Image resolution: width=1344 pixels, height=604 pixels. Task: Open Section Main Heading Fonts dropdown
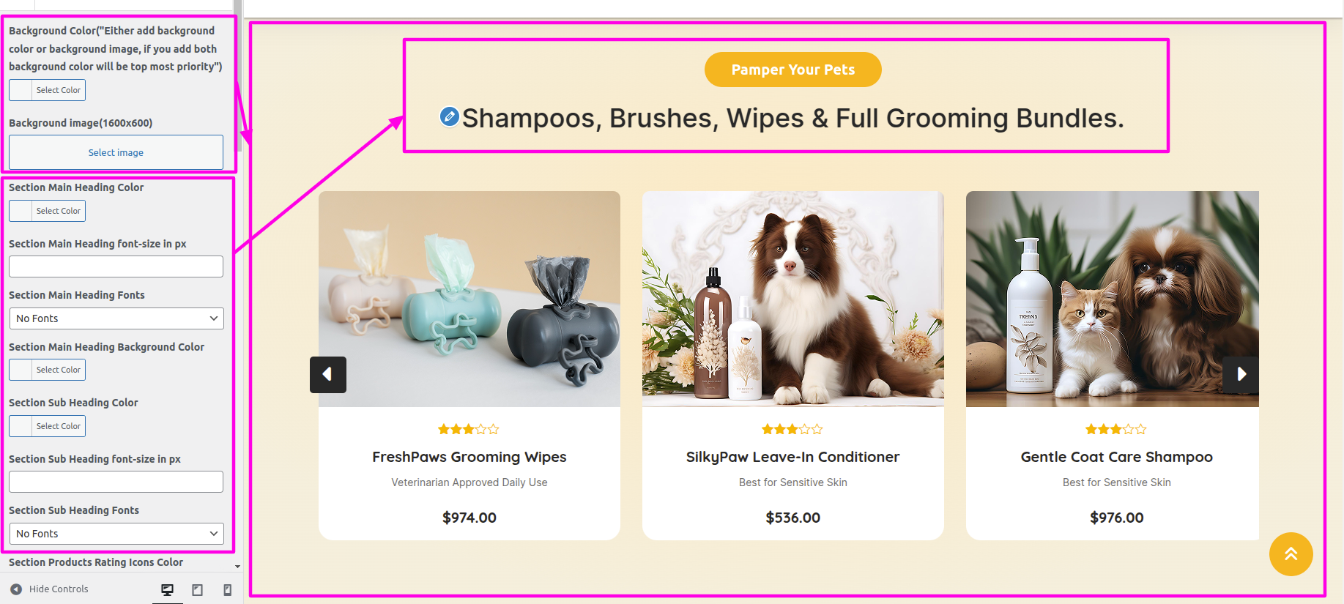[x=116, y=318]
